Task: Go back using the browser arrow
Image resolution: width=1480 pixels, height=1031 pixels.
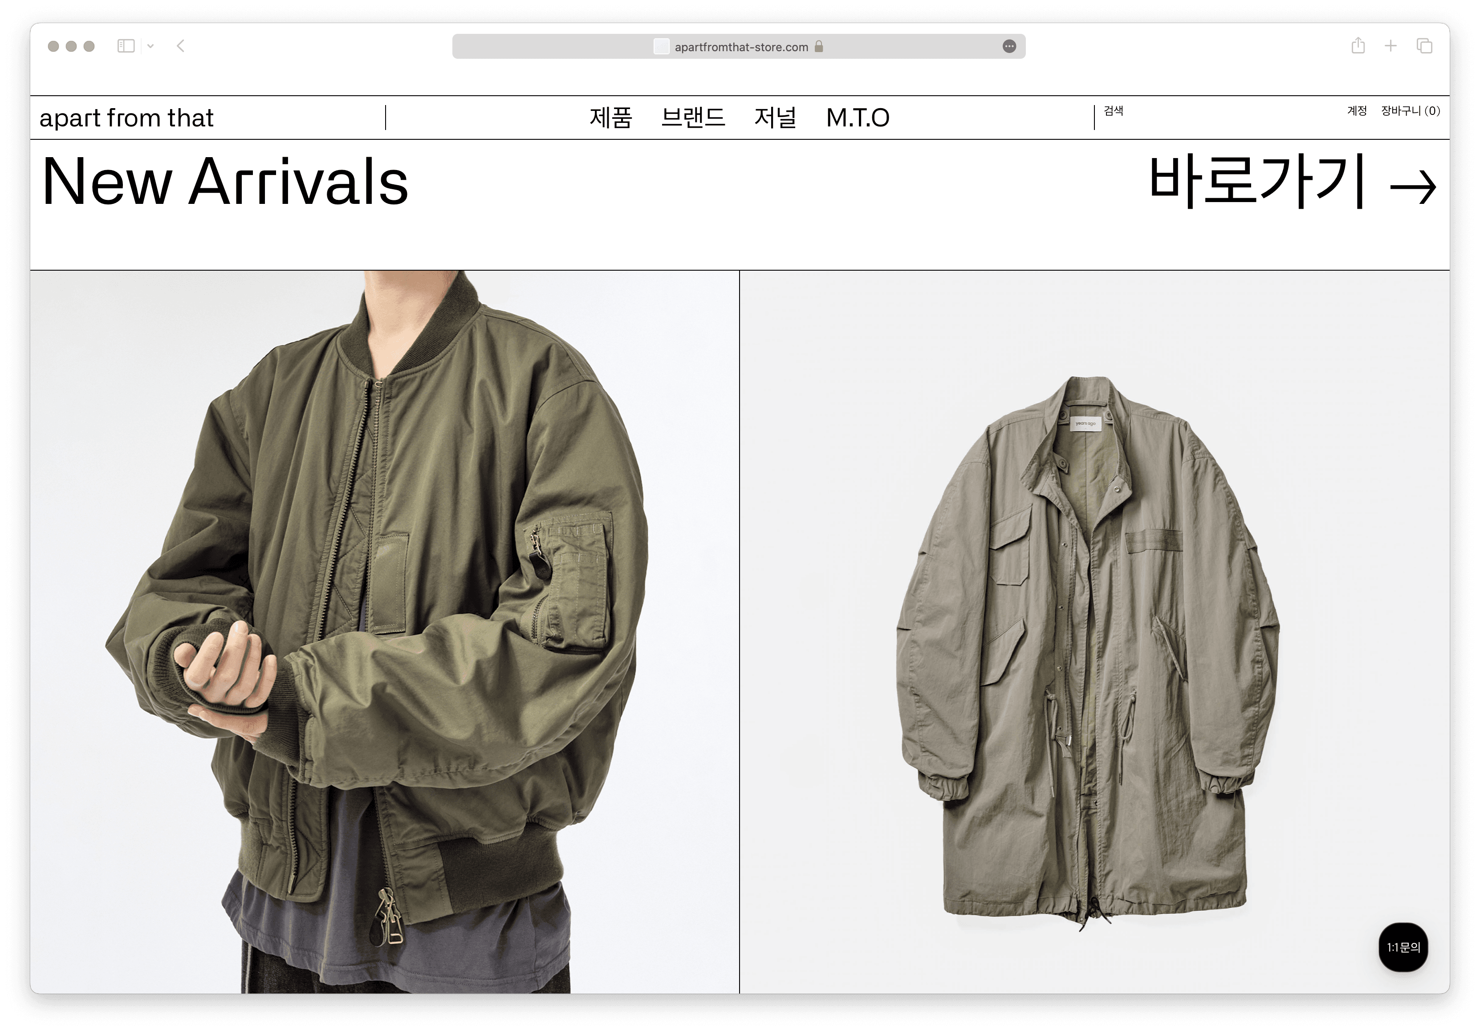Action: pyautogui.click(x=180, y=46)
